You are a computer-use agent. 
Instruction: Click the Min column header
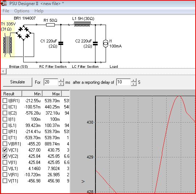[32, 94]
